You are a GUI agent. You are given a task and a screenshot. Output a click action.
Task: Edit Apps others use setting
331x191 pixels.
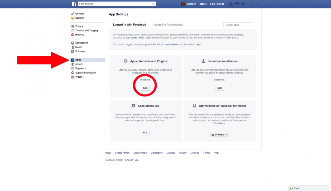(145, 132)
